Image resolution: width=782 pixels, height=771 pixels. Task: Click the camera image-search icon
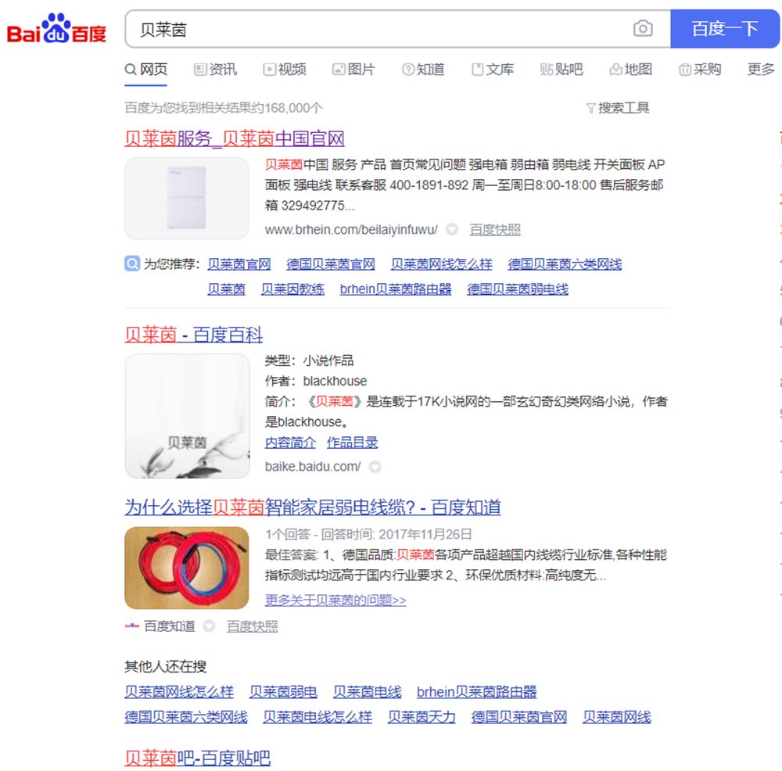(643, 28)
